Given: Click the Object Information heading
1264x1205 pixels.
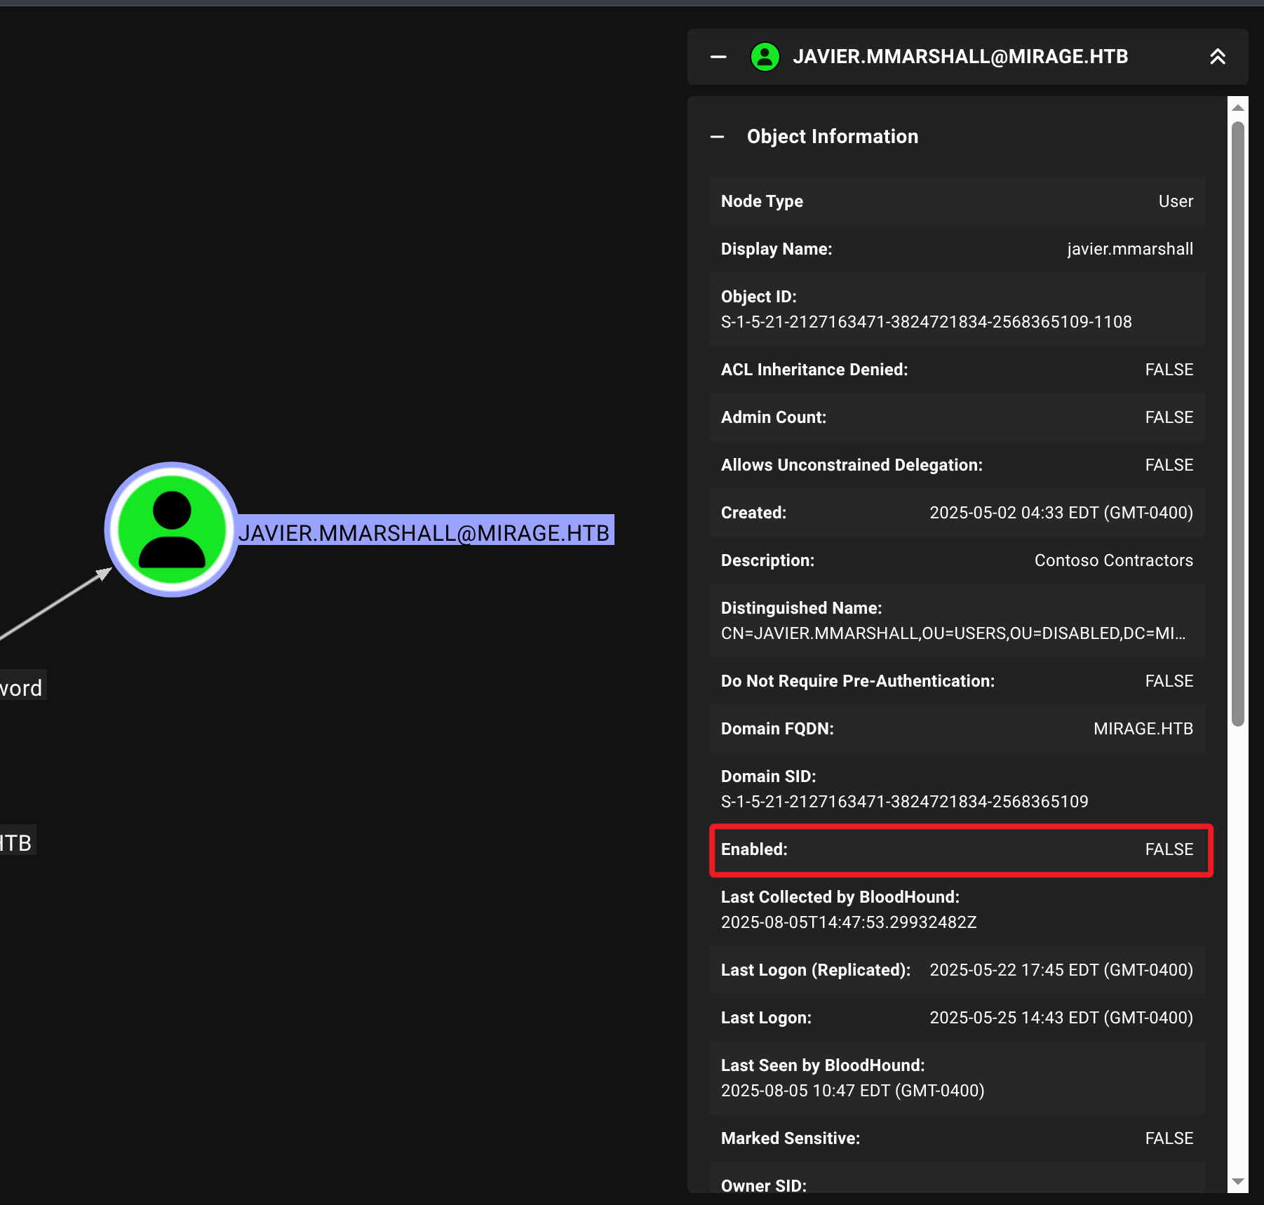Looking at the screenshot, I should tap(832, 137).
